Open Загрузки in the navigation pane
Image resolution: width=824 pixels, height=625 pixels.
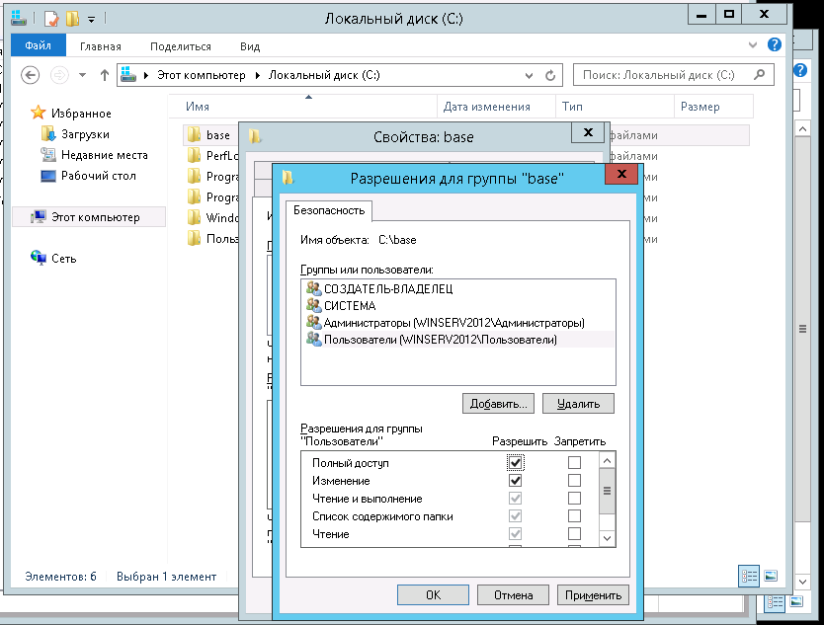click(x=85, y=134)
